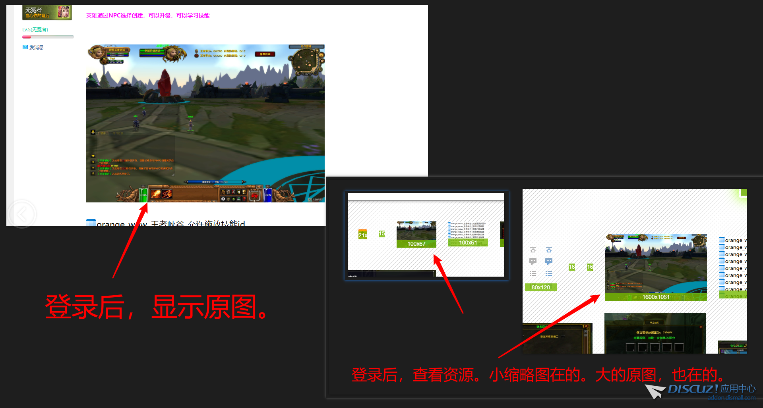Click the orange 21x resource icon

point(362,234)
